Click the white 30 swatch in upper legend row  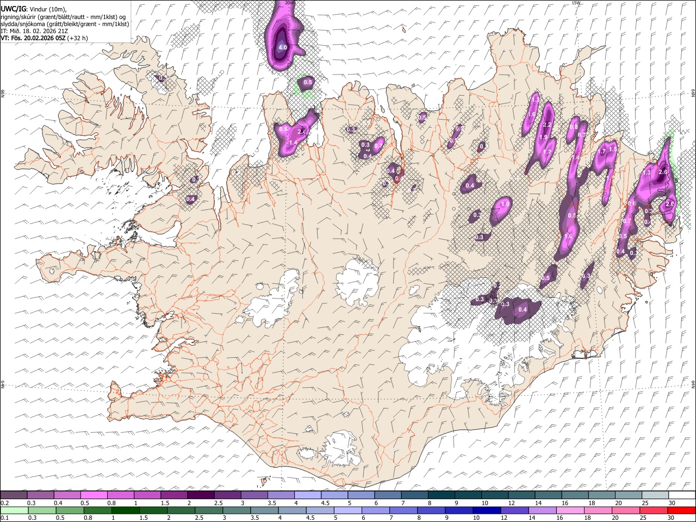[x=681, y=495]
